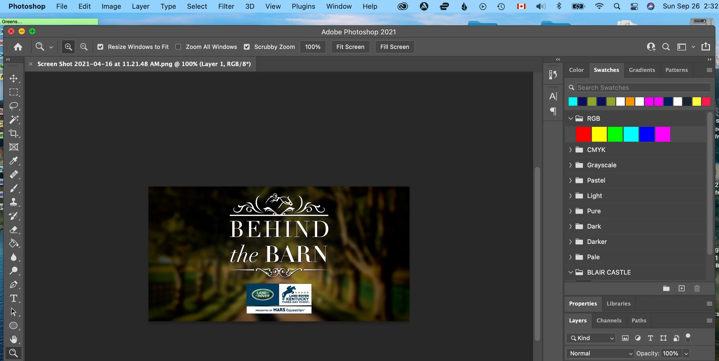Open the Filter menu
Viewport: 719px width, 361px height.
click(x=226, y=6)
